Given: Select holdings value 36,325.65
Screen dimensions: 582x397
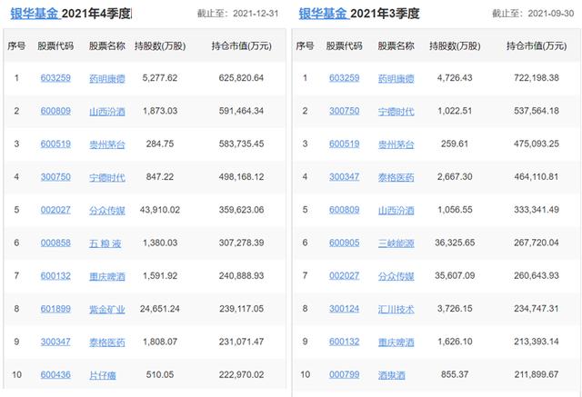Looking at the screenshot, I should click(455, 243).
